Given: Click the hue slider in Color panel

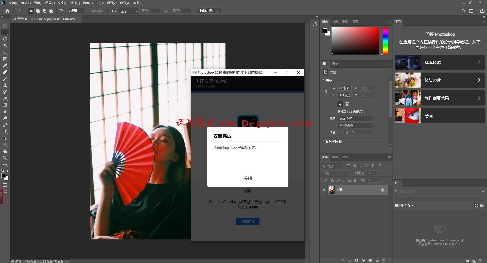Looking at the screenshot, I should (x=386, y=41).
